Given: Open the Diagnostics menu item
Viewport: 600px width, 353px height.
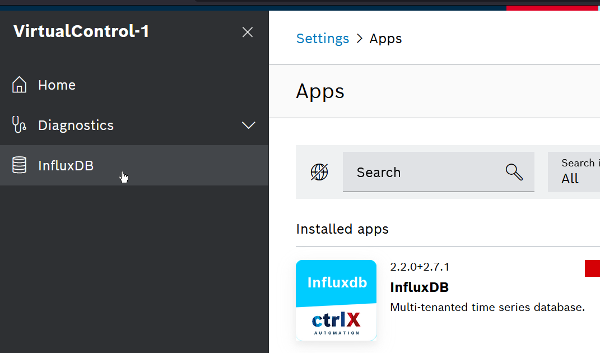Looking at the screenshot, I should [134, 125].
